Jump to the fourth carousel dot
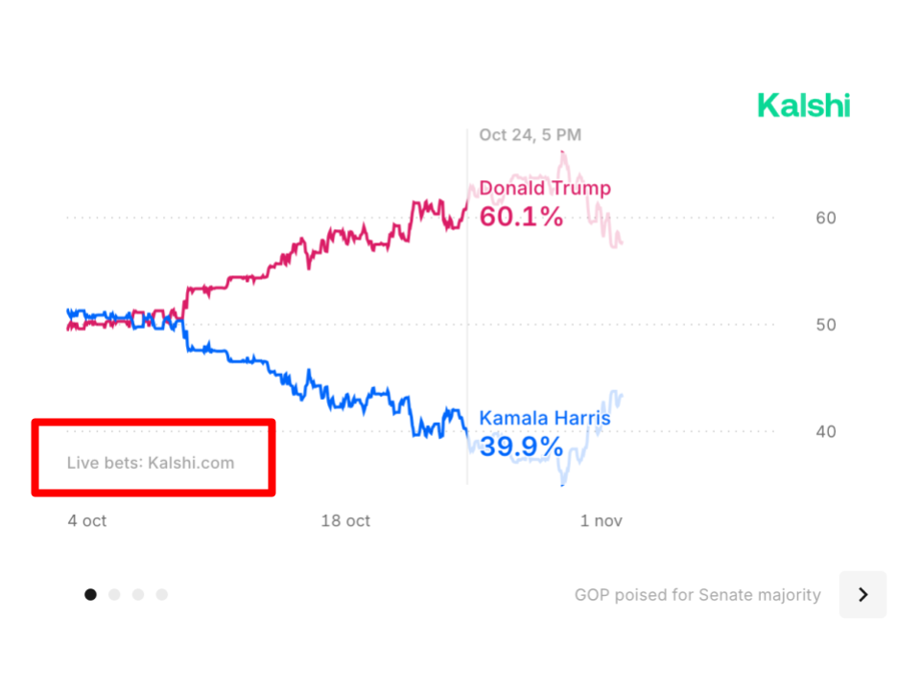Screen dimensions: 921x690 click(162, 594)
